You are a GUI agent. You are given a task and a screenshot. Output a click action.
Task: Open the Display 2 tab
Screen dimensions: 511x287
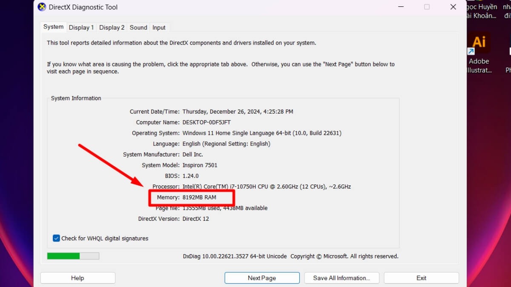pos(112,27)
